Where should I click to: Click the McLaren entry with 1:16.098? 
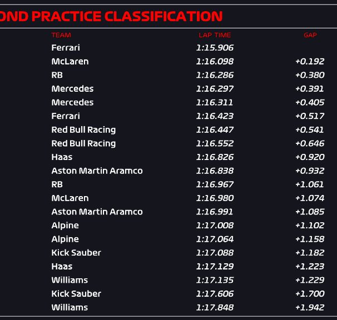(70, 62)
